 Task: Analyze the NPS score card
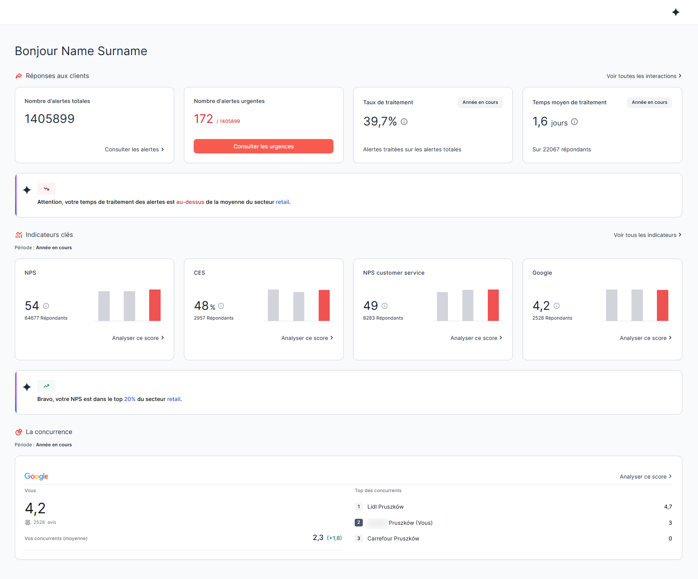point(138,338)
